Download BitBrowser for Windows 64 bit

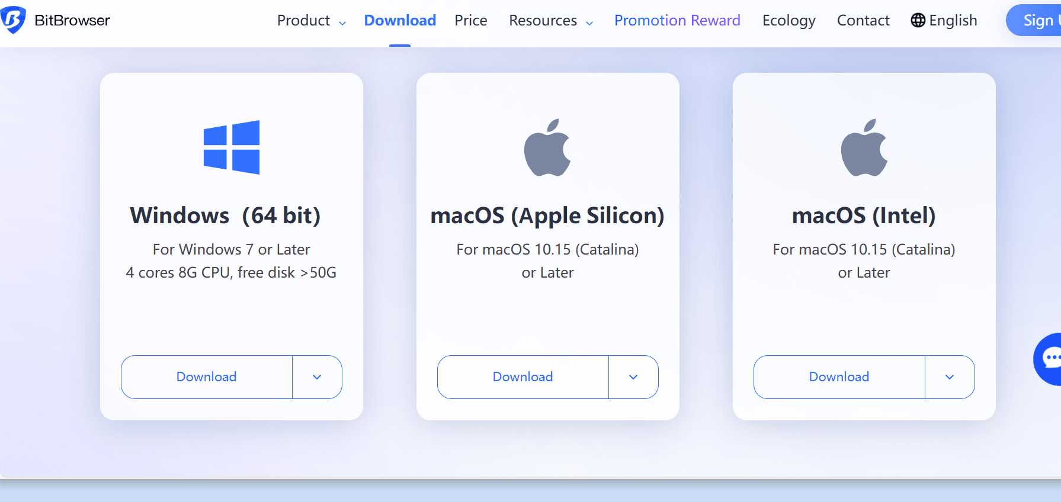pyautogui.click(x=207, y=377)
